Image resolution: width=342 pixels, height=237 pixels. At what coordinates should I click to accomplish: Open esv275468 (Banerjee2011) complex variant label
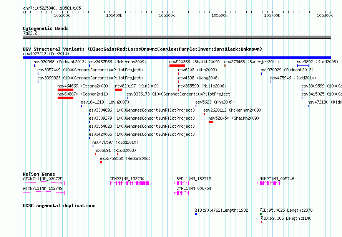point(252,62)
